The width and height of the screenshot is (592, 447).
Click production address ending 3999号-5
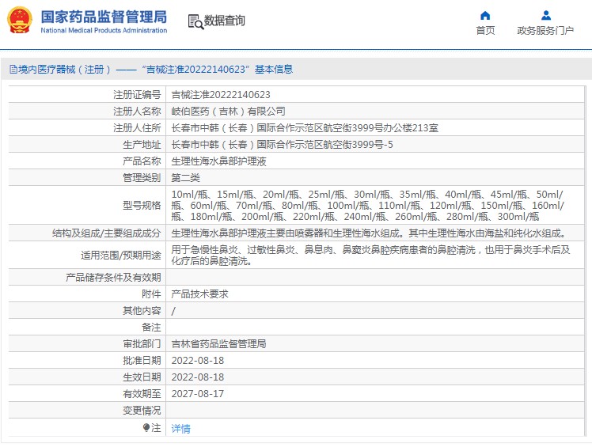coord(282,145)
